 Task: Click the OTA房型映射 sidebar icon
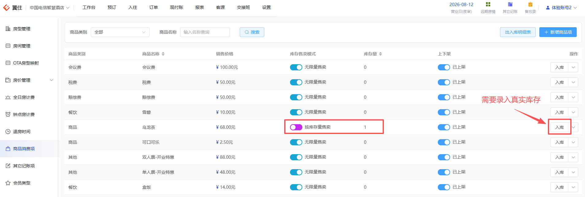tap(8, 63)
